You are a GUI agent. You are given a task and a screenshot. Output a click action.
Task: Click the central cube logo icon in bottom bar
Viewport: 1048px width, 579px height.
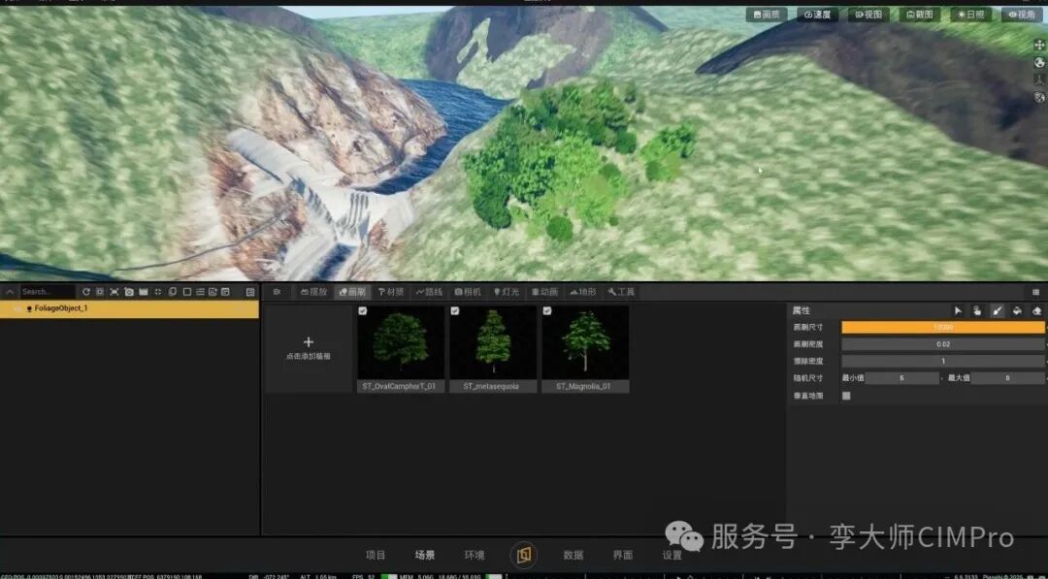(524, 555)
